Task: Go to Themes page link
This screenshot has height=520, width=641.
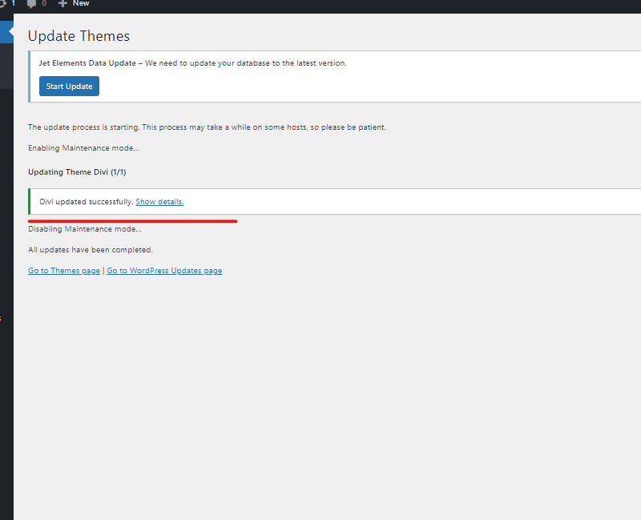Action: pyautogui.click(x=64, y=271)
